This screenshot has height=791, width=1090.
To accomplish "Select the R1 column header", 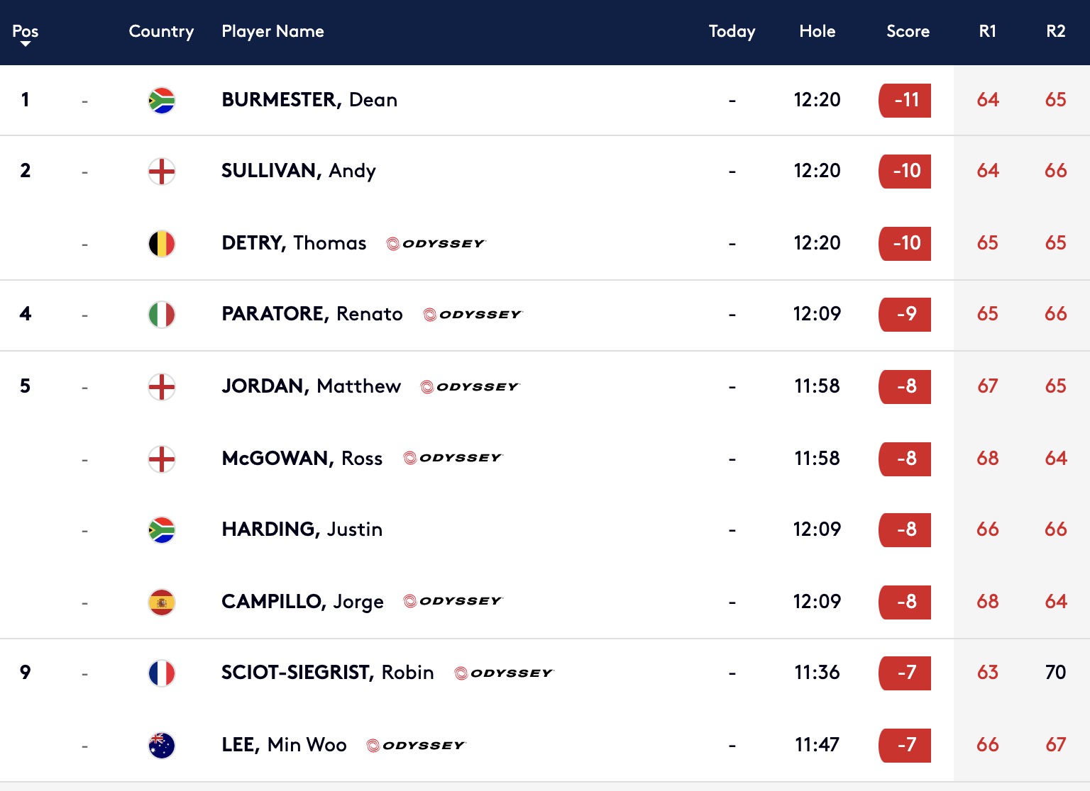I will (987, 31).
